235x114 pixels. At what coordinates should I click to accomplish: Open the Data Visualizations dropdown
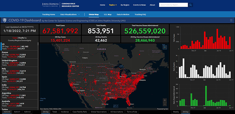point(70,14)
